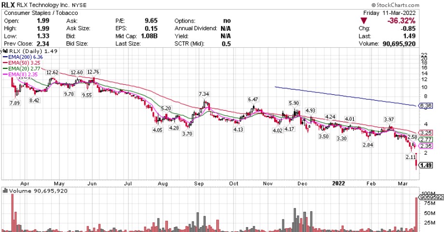Click the Annual Dividend N/A value
Viewport: 444px width, 232px height.
click(x=226, y=28)
